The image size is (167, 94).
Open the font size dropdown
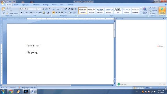pos(41,9)
